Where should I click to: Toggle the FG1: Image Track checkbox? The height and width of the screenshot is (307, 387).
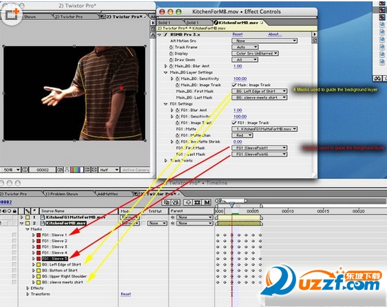[x=234, y=123]
